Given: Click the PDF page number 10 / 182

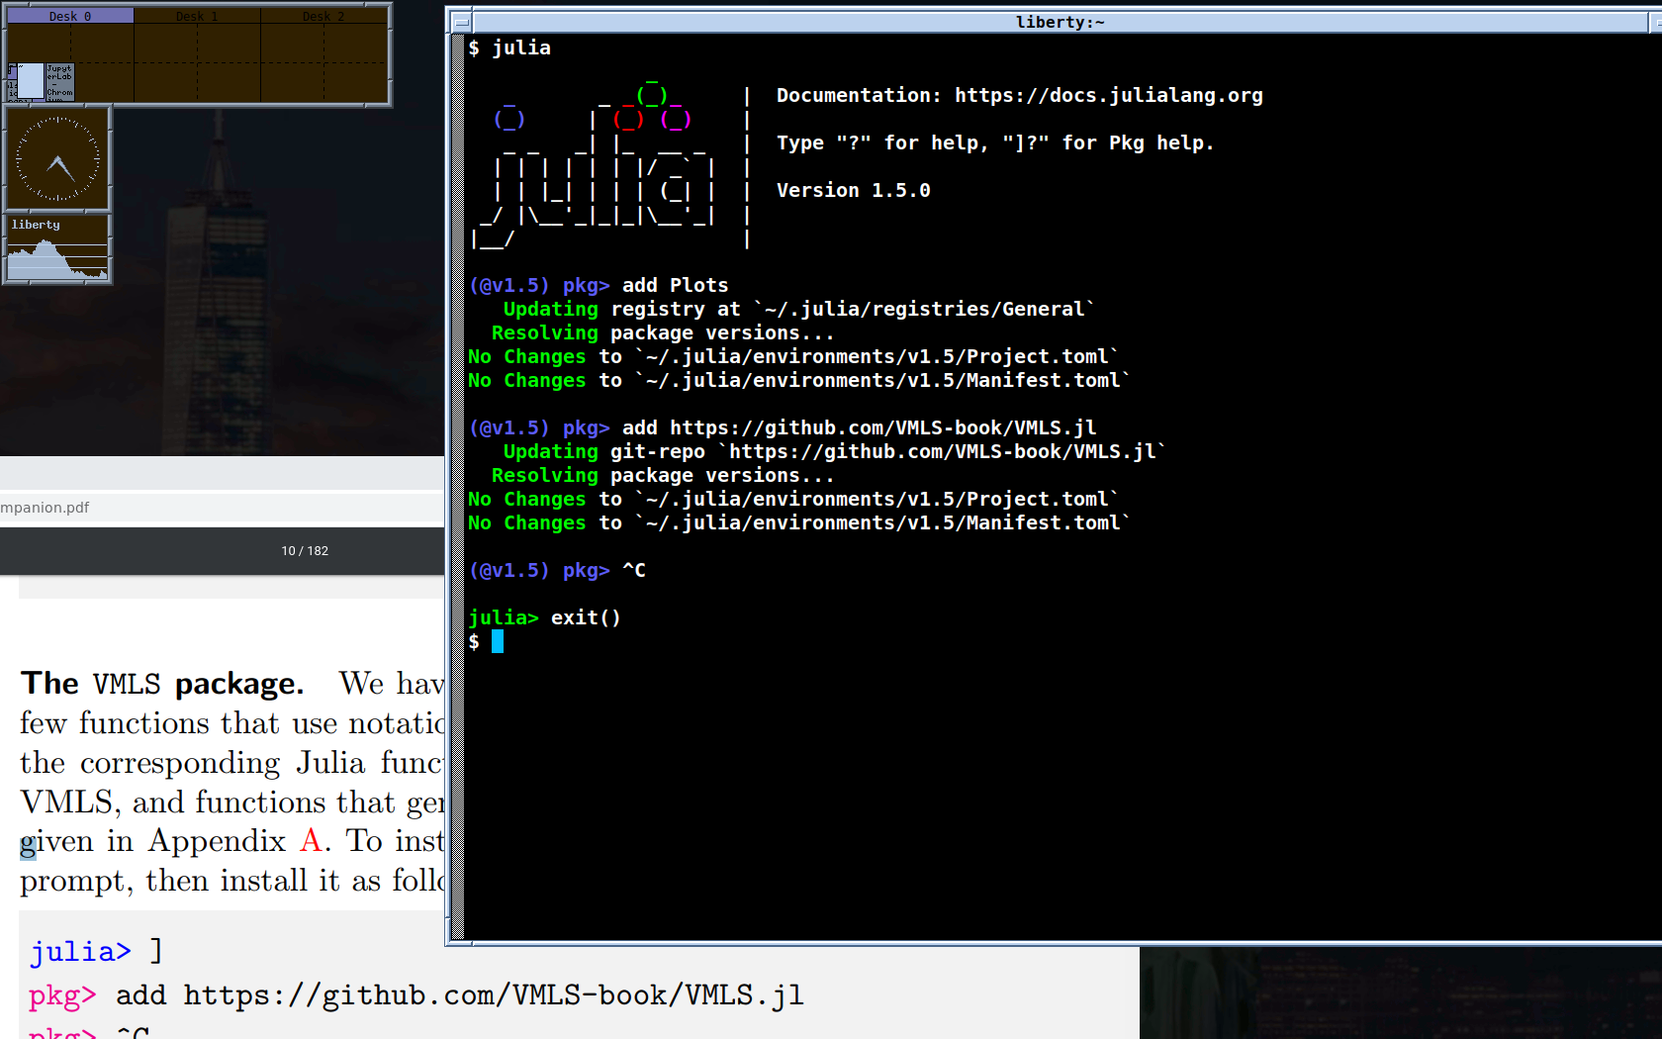Looking at the screenshot, I should coord(304,551).
